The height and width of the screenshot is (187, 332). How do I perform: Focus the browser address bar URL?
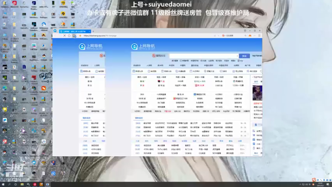[100, 36]
